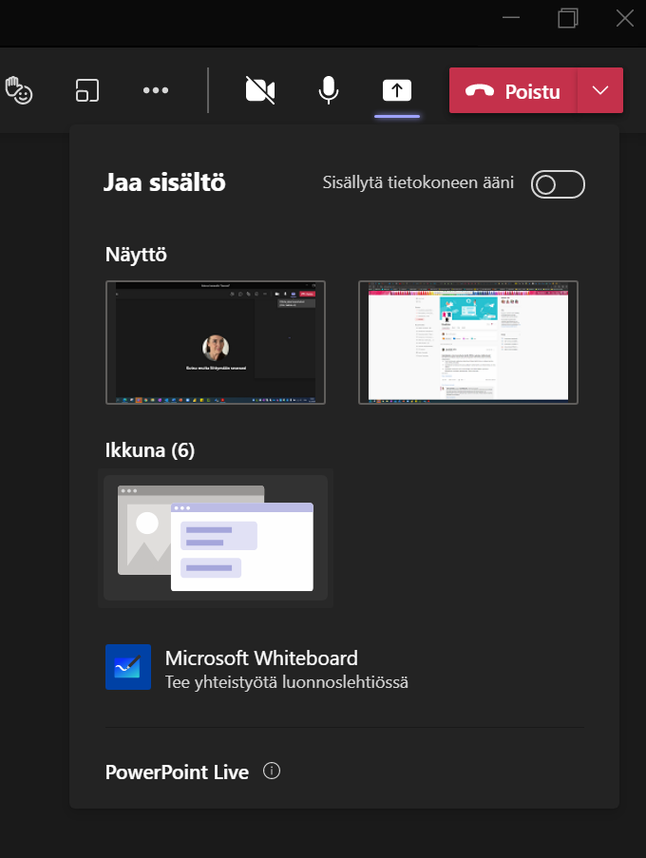This screenshot has height=858, width=646.
Task: Open the rooms view icon
Action: (87, 90)
